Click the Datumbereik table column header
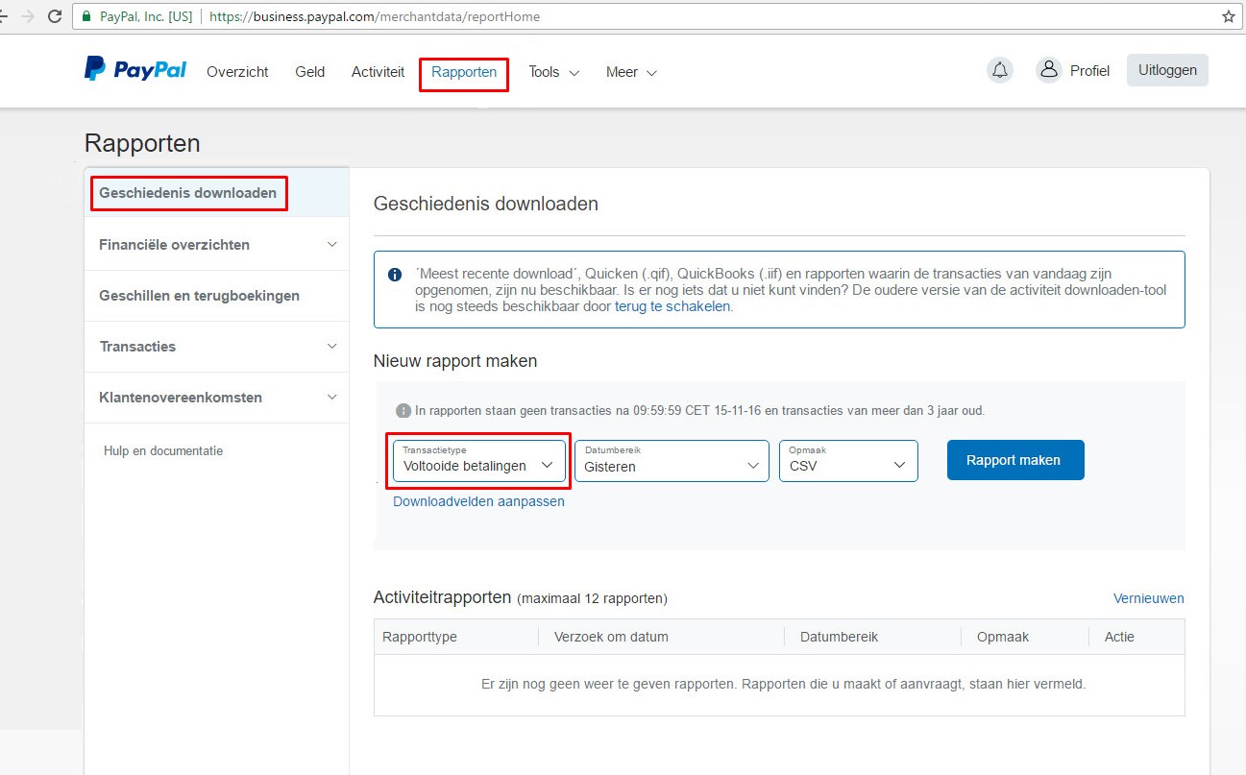 click(x=839, y=637)
